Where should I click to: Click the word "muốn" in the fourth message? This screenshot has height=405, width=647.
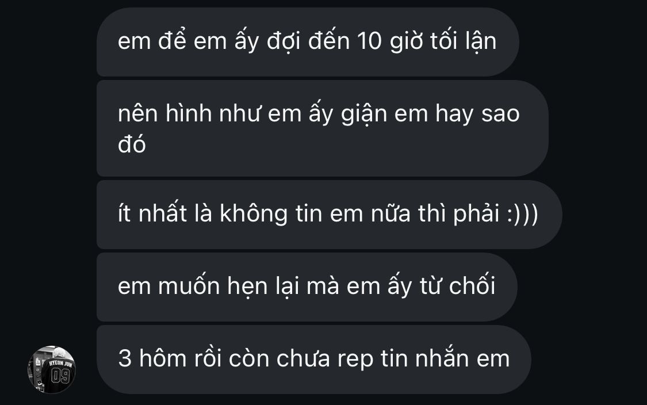189,285
